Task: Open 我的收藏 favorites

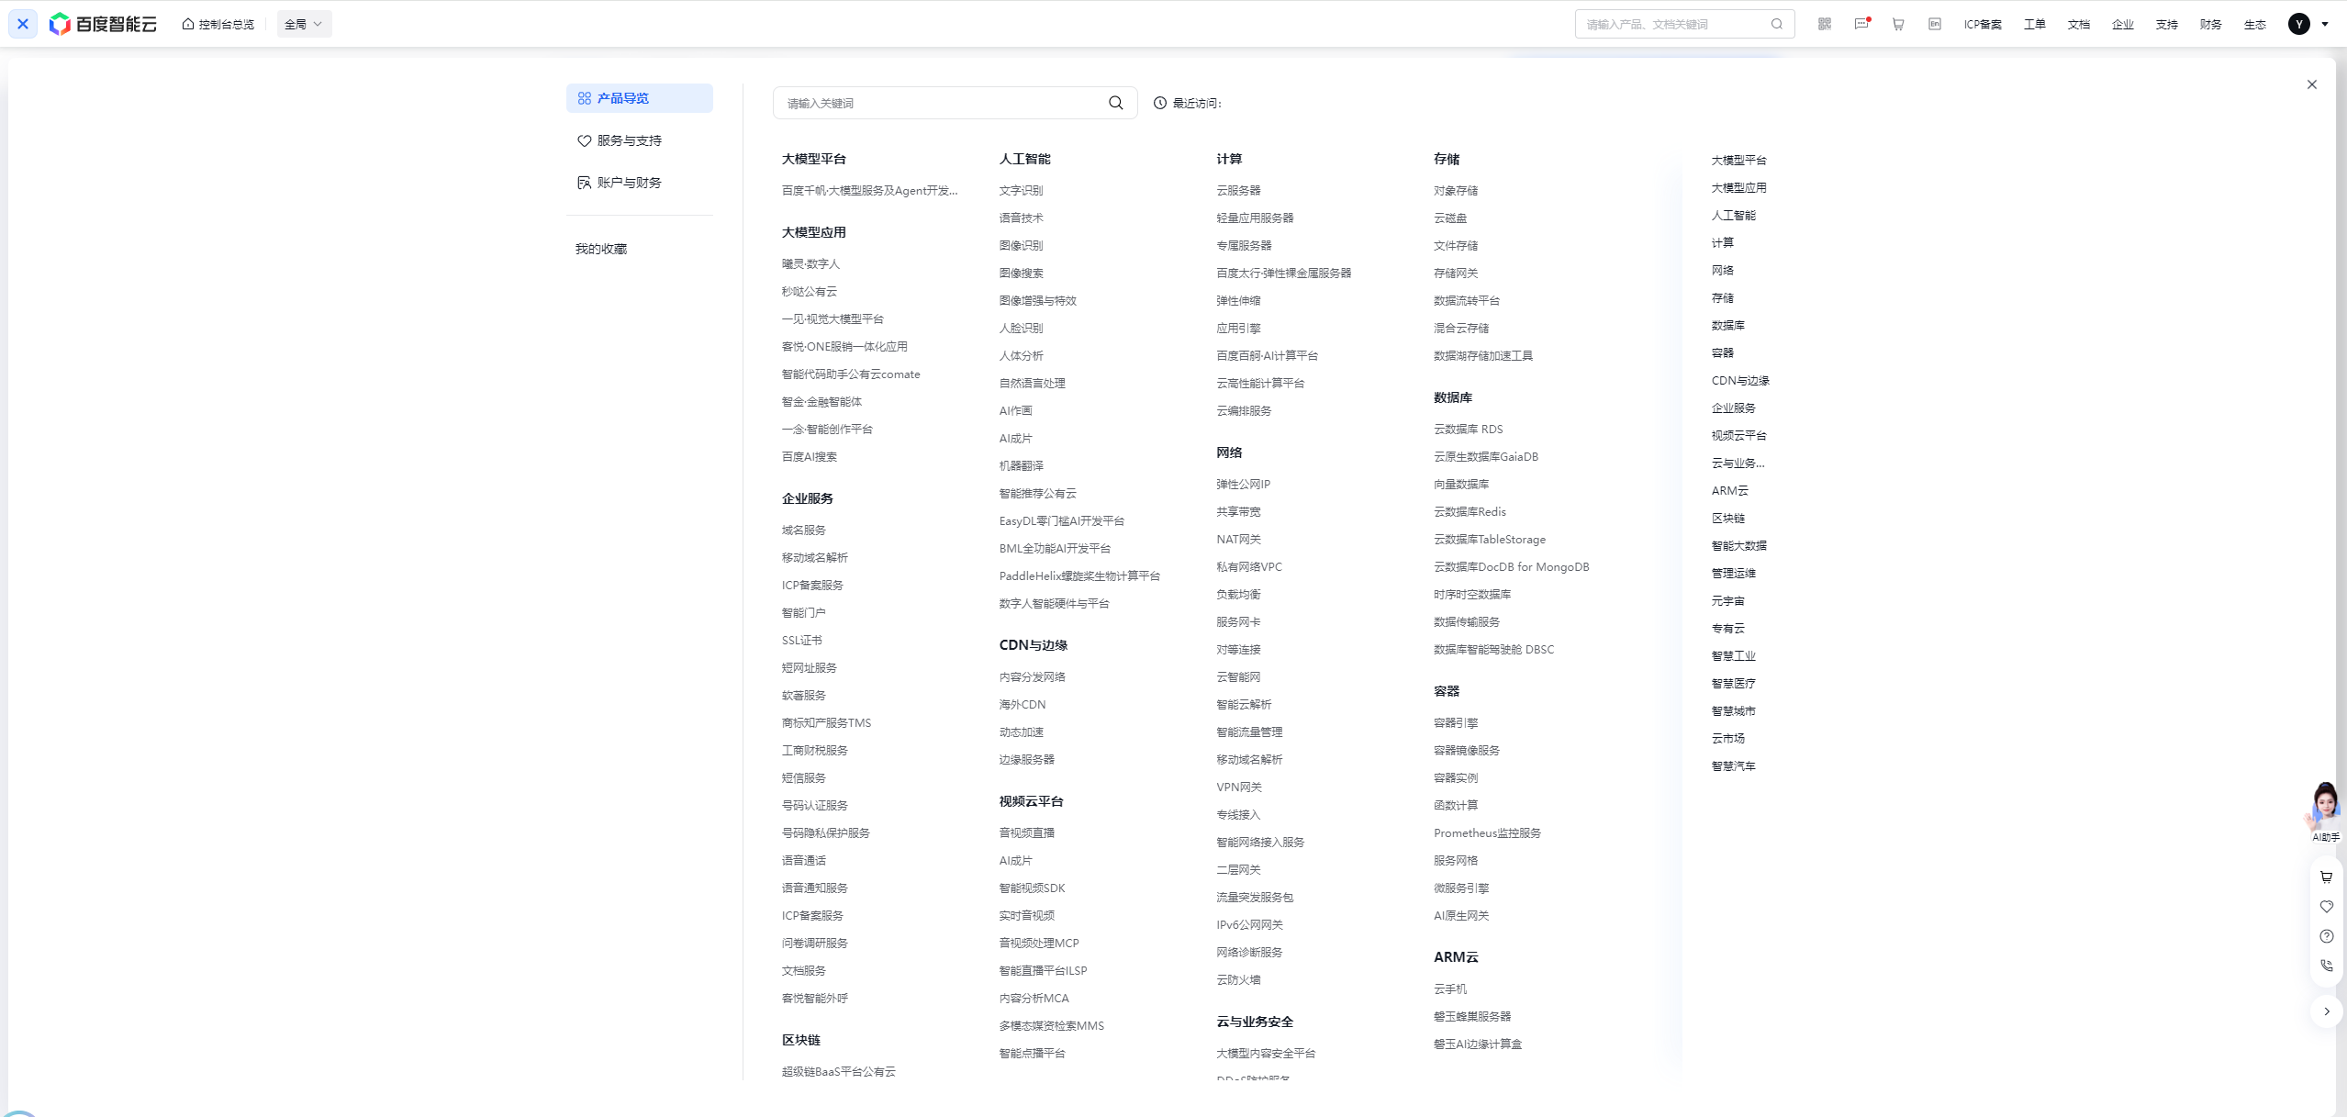Action: point(601,249)
